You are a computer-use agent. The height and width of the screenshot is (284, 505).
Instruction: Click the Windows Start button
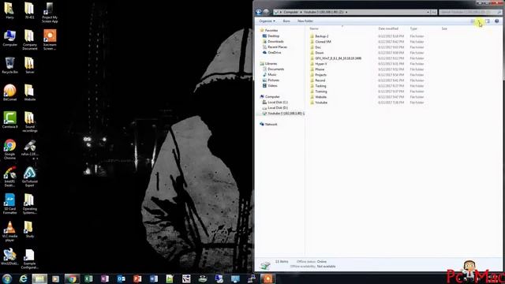point(7,278)
